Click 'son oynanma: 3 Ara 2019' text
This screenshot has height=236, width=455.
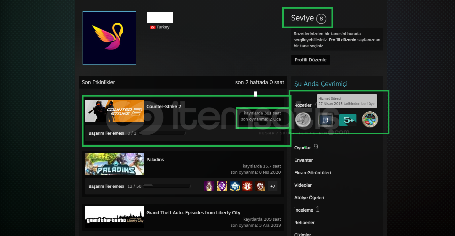click(256, 225)
